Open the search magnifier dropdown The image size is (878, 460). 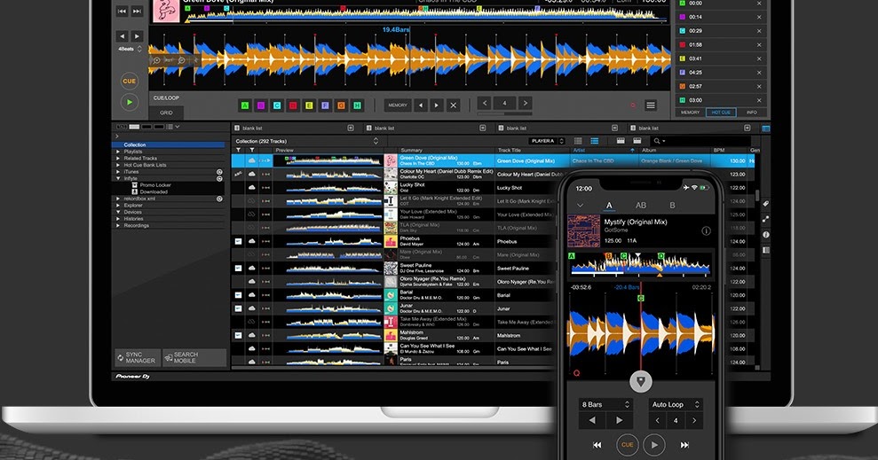tap(659, 141)
